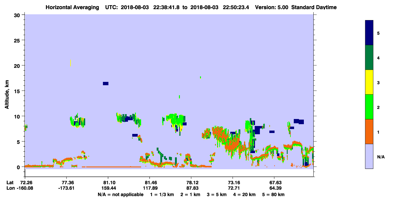Viewport: 397px width, 203px height.
Task: Click the latitude value '81.46'
Action: 150,183
